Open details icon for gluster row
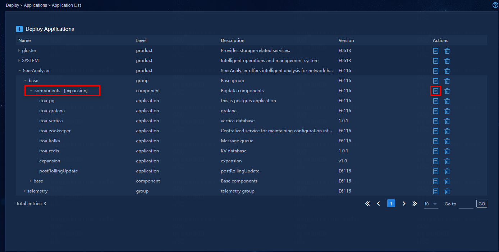Screen dimensions: 499x252 [x=436, y=51]
